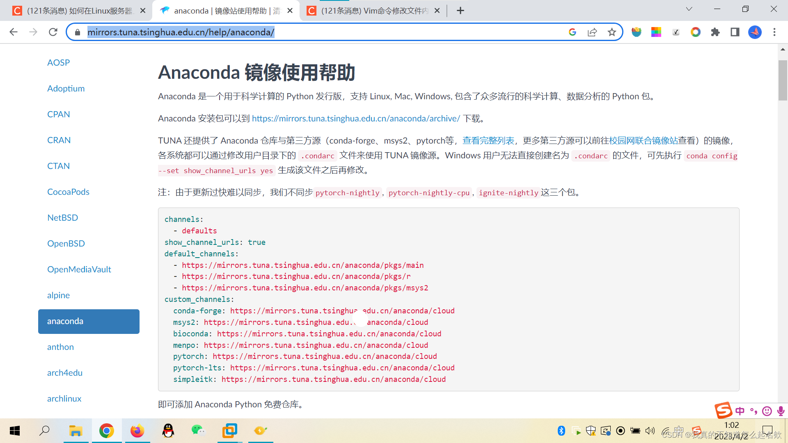788x443 pixels.
Task: Switch to the CSDN Linux server tab
Action: pos(80,11)
